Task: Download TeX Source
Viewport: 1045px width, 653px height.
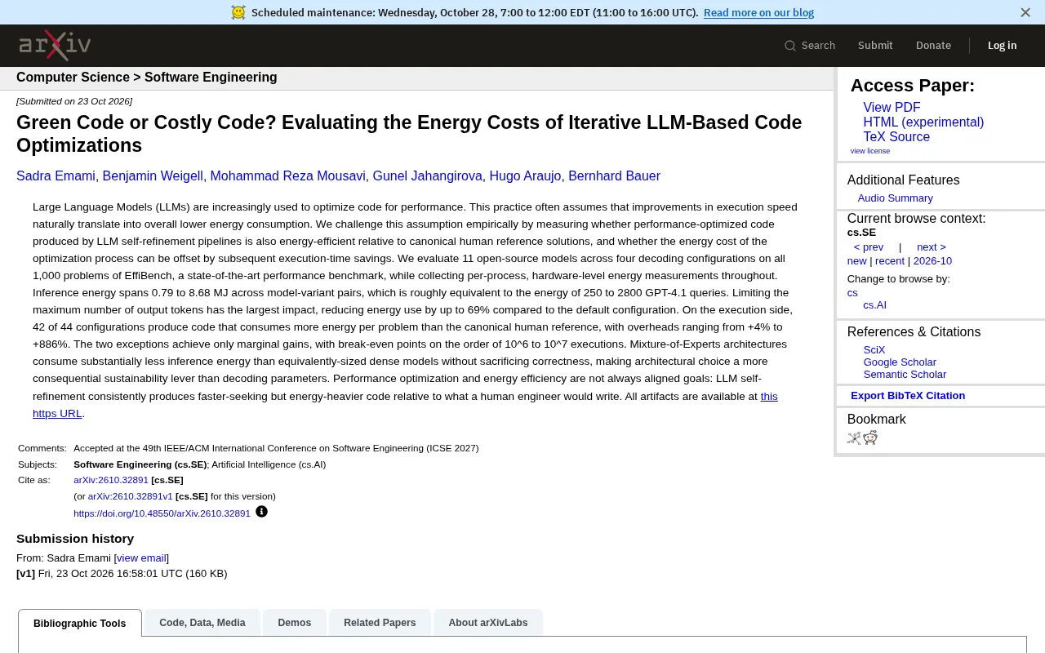Action: point(896,137)
